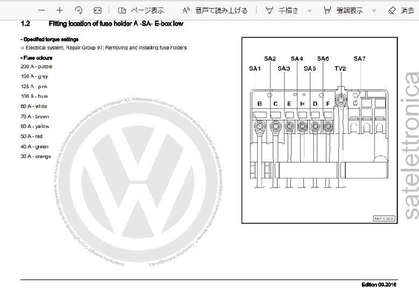Click 'Edition 09.2016' footer text
Screen dimensions: 419x294
pyautogui.click(x=379, y=285)
